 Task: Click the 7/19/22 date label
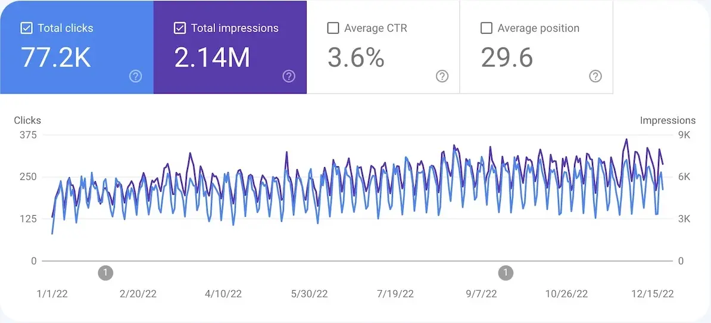point(395,294)
